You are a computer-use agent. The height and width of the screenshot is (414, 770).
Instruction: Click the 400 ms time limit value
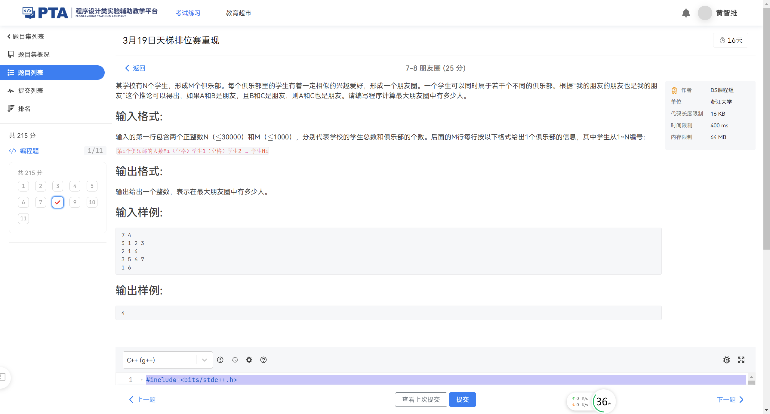point(719,125)
